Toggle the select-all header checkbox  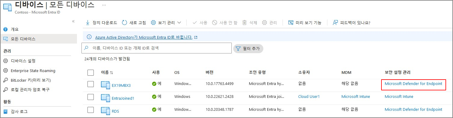coord(90,73)
